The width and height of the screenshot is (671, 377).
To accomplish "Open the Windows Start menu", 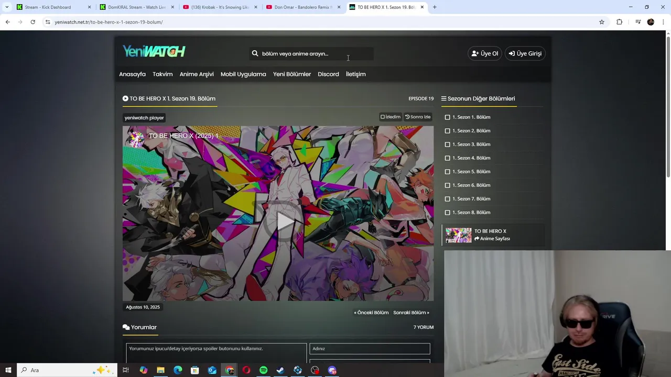I will tap(8, 370).
